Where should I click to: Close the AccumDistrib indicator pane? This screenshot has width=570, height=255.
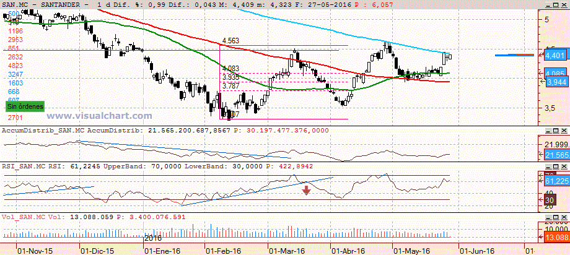pos(564,131)
